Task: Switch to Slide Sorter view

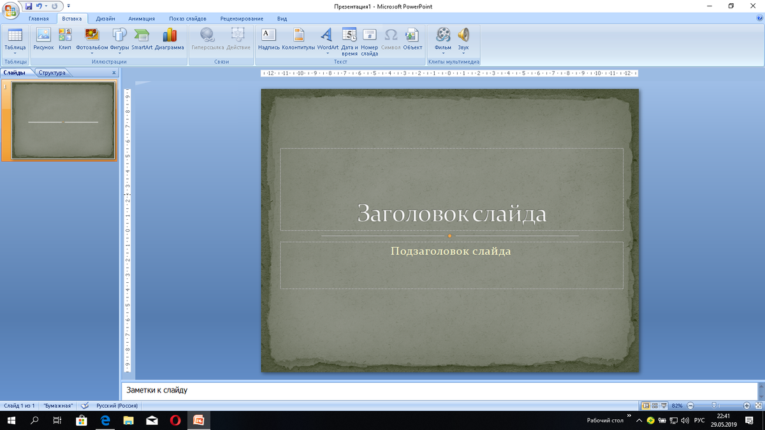Action: tap(655, 405)
